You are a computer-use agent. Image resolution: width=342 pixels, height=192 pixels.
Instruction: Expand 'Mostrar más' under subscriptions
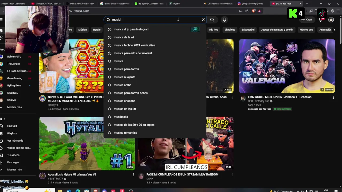15,107
